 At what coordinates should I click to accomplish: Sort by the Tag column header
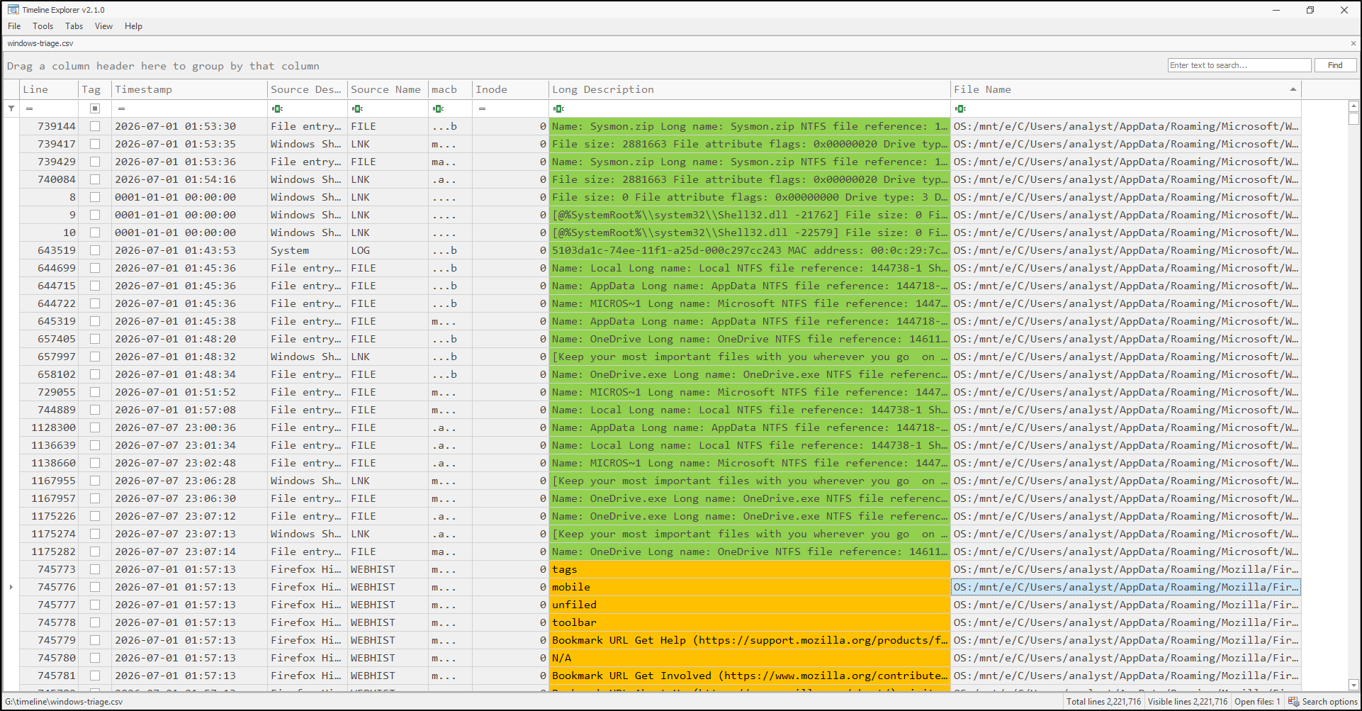click(95, 89)
